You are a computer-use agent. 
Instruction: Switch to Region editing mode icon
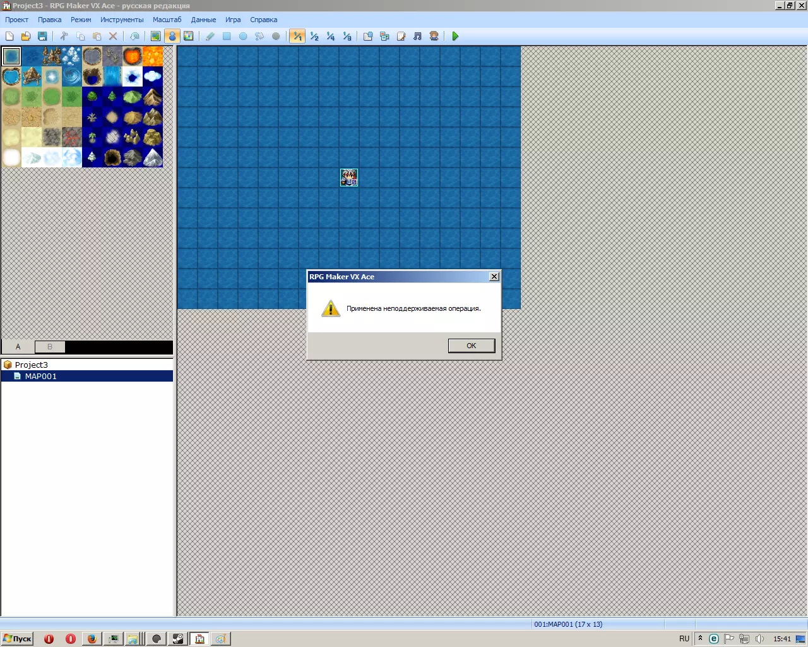pyautogui.click(x=188, y=36)
